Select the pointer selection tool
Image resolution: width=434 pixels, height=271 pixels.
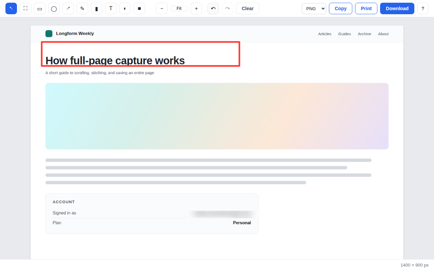[x=11, y=8]
